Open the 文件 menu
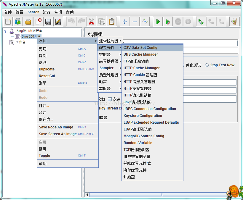The height and width of the screenshot is (200, 243). [8, 12]
